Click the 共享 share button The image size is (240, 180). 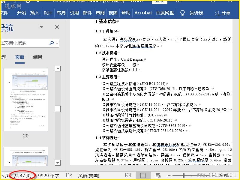pos(223,13)
